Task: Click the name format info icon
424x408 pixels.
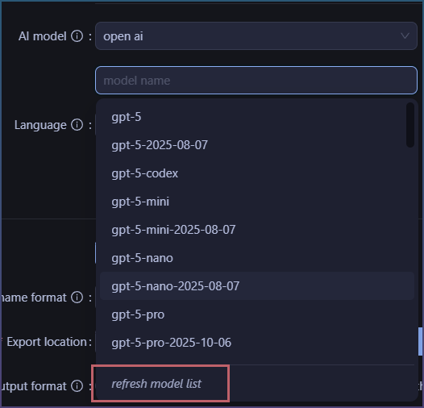Action: [x=77, y=298]
